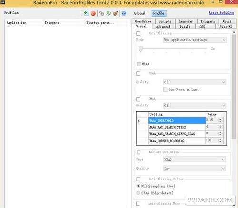Enable the FXAA checkbox
Image resolution: width=238 pixels, height=208 pixels.
139,73
